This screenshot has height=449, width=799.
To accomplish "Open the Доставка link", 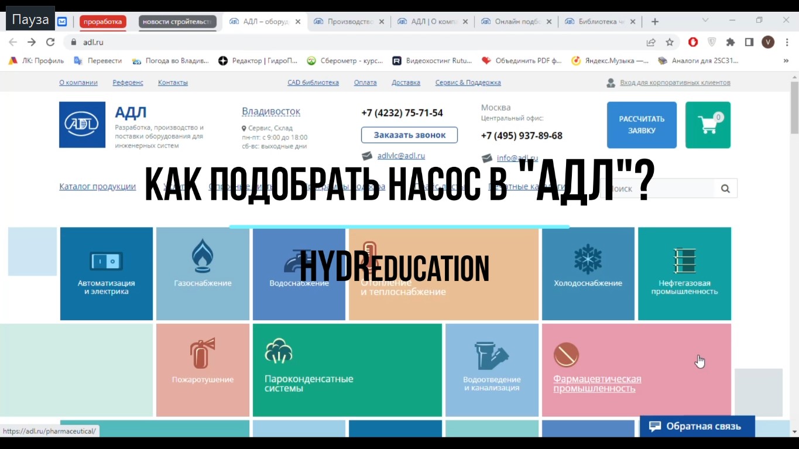I will pyautogui.click(x=406, y=83).
